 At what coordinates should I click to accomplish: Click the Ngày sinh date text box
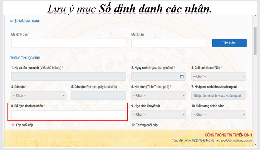click(155, 77)
